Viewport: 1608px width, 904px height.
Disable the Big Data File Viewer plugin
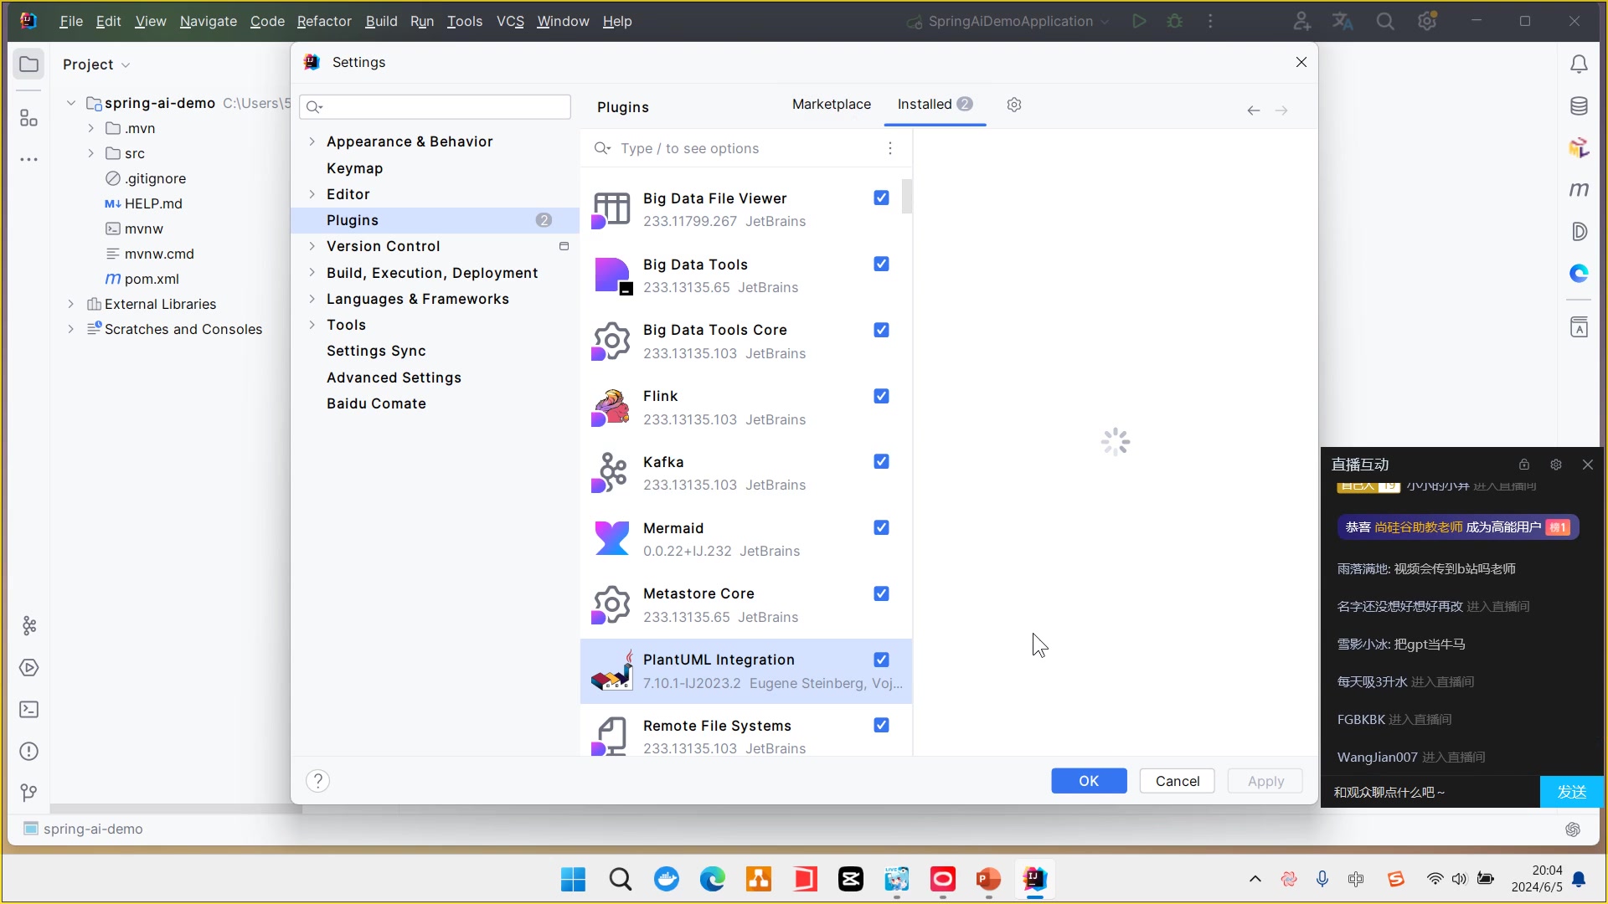(881, 198)
